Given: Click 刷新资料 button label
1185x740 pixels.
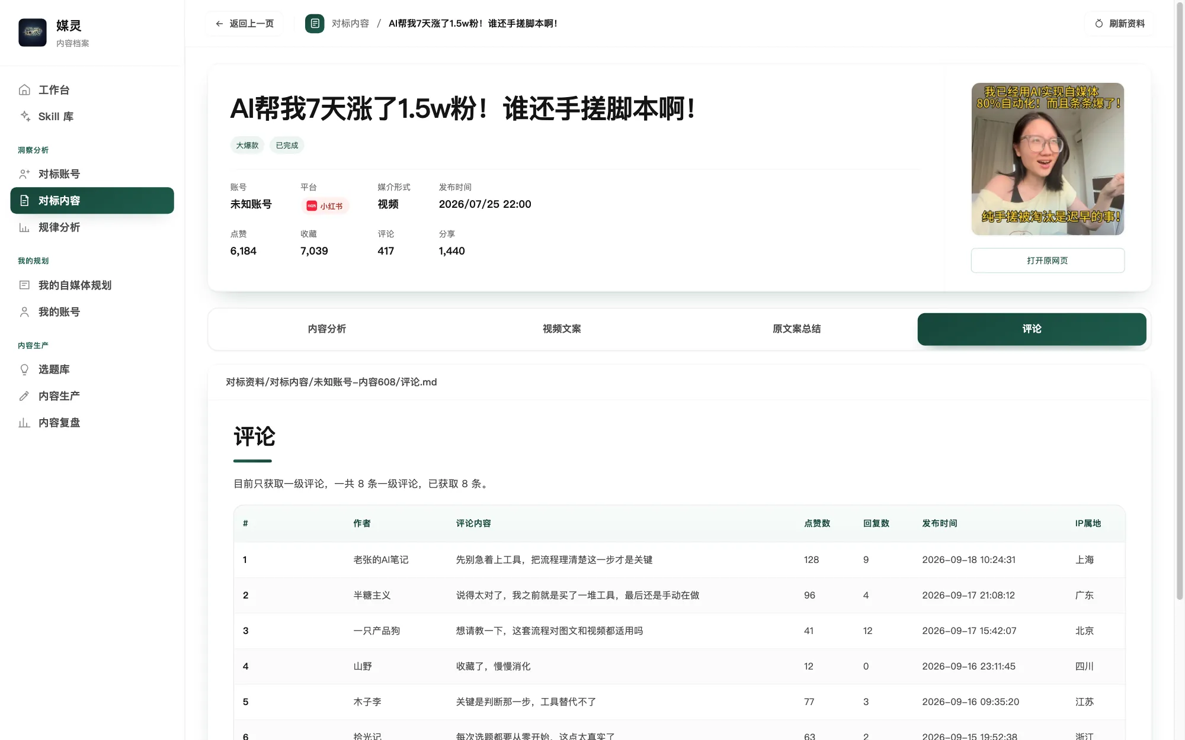Looking at the screenshot, I should click(x=1127, y=24).
